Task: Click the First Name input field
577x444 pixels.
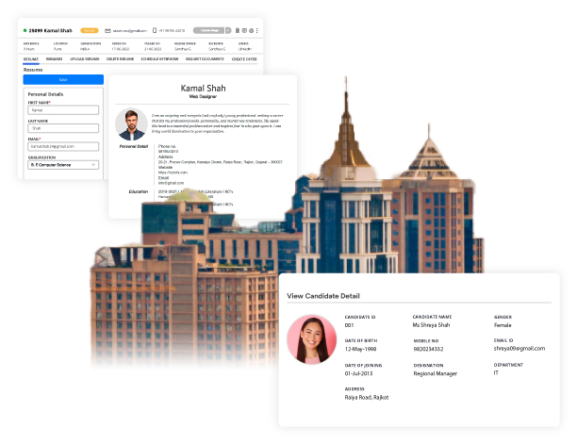Action: (62, 110)
